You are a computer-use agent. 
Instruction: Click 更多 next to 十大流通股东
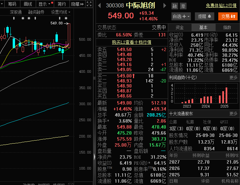tap(233, 114)
